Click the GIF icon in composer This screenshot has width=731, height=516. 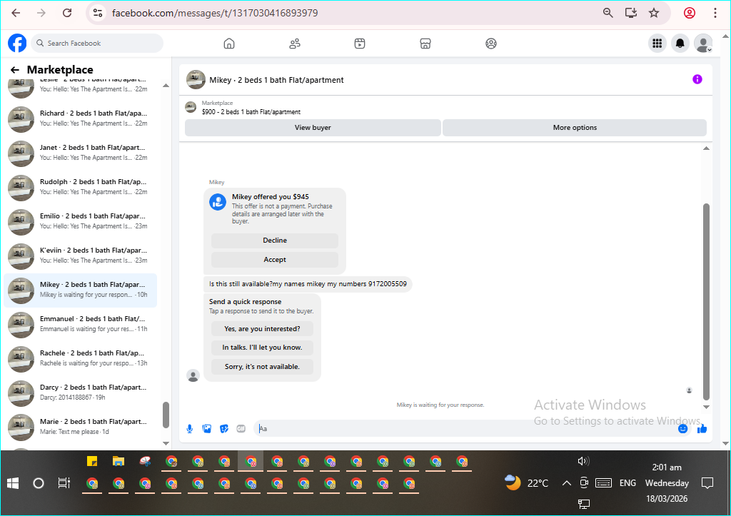(241, 429)
